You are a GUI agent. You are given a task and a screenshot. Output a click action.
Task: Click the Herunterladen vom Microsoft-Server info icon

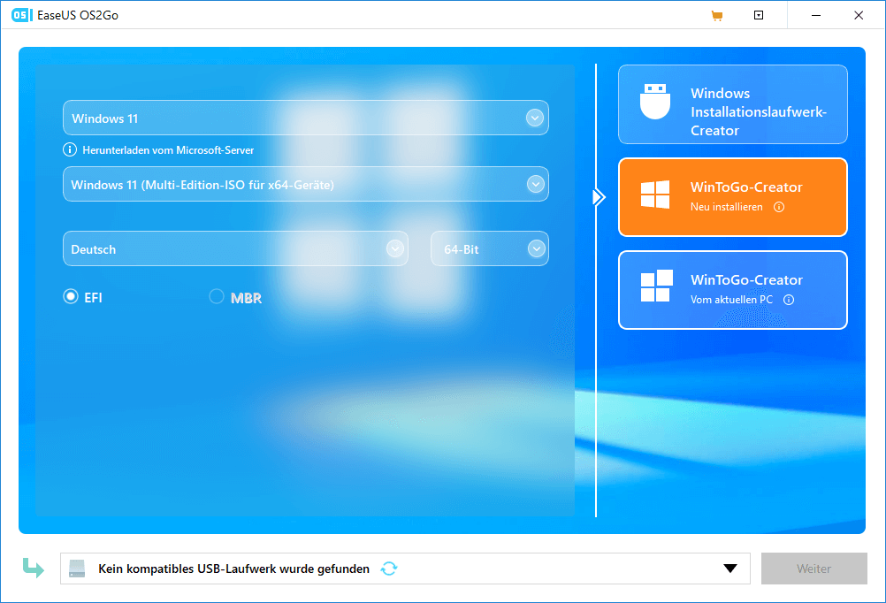point(70,149)
